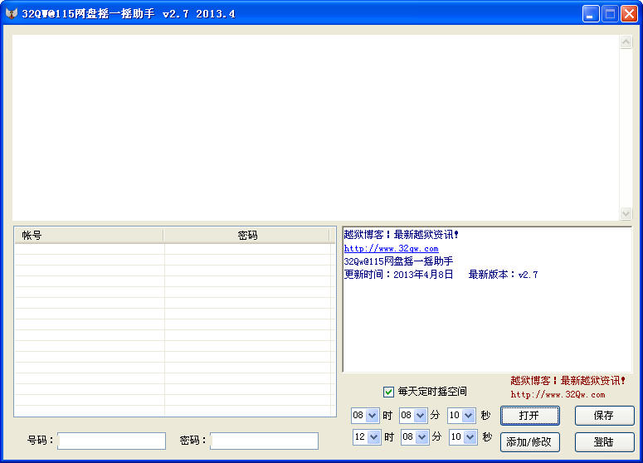Click the app icon in the title bar
Image resolution: width=643 pixels, height=463 pixels.
pos(12,13)
